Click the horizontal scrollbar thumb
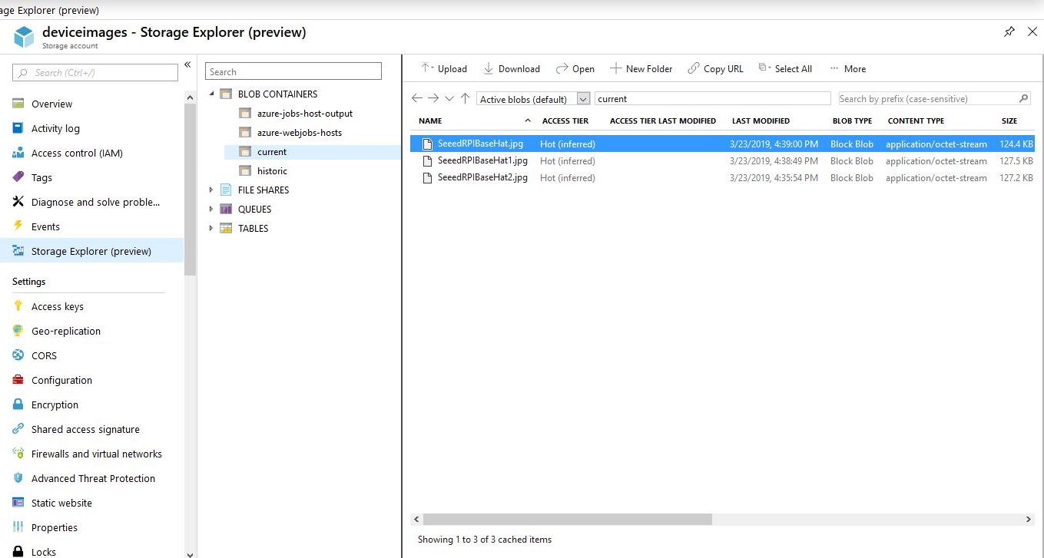 click(x=567, y=520)
